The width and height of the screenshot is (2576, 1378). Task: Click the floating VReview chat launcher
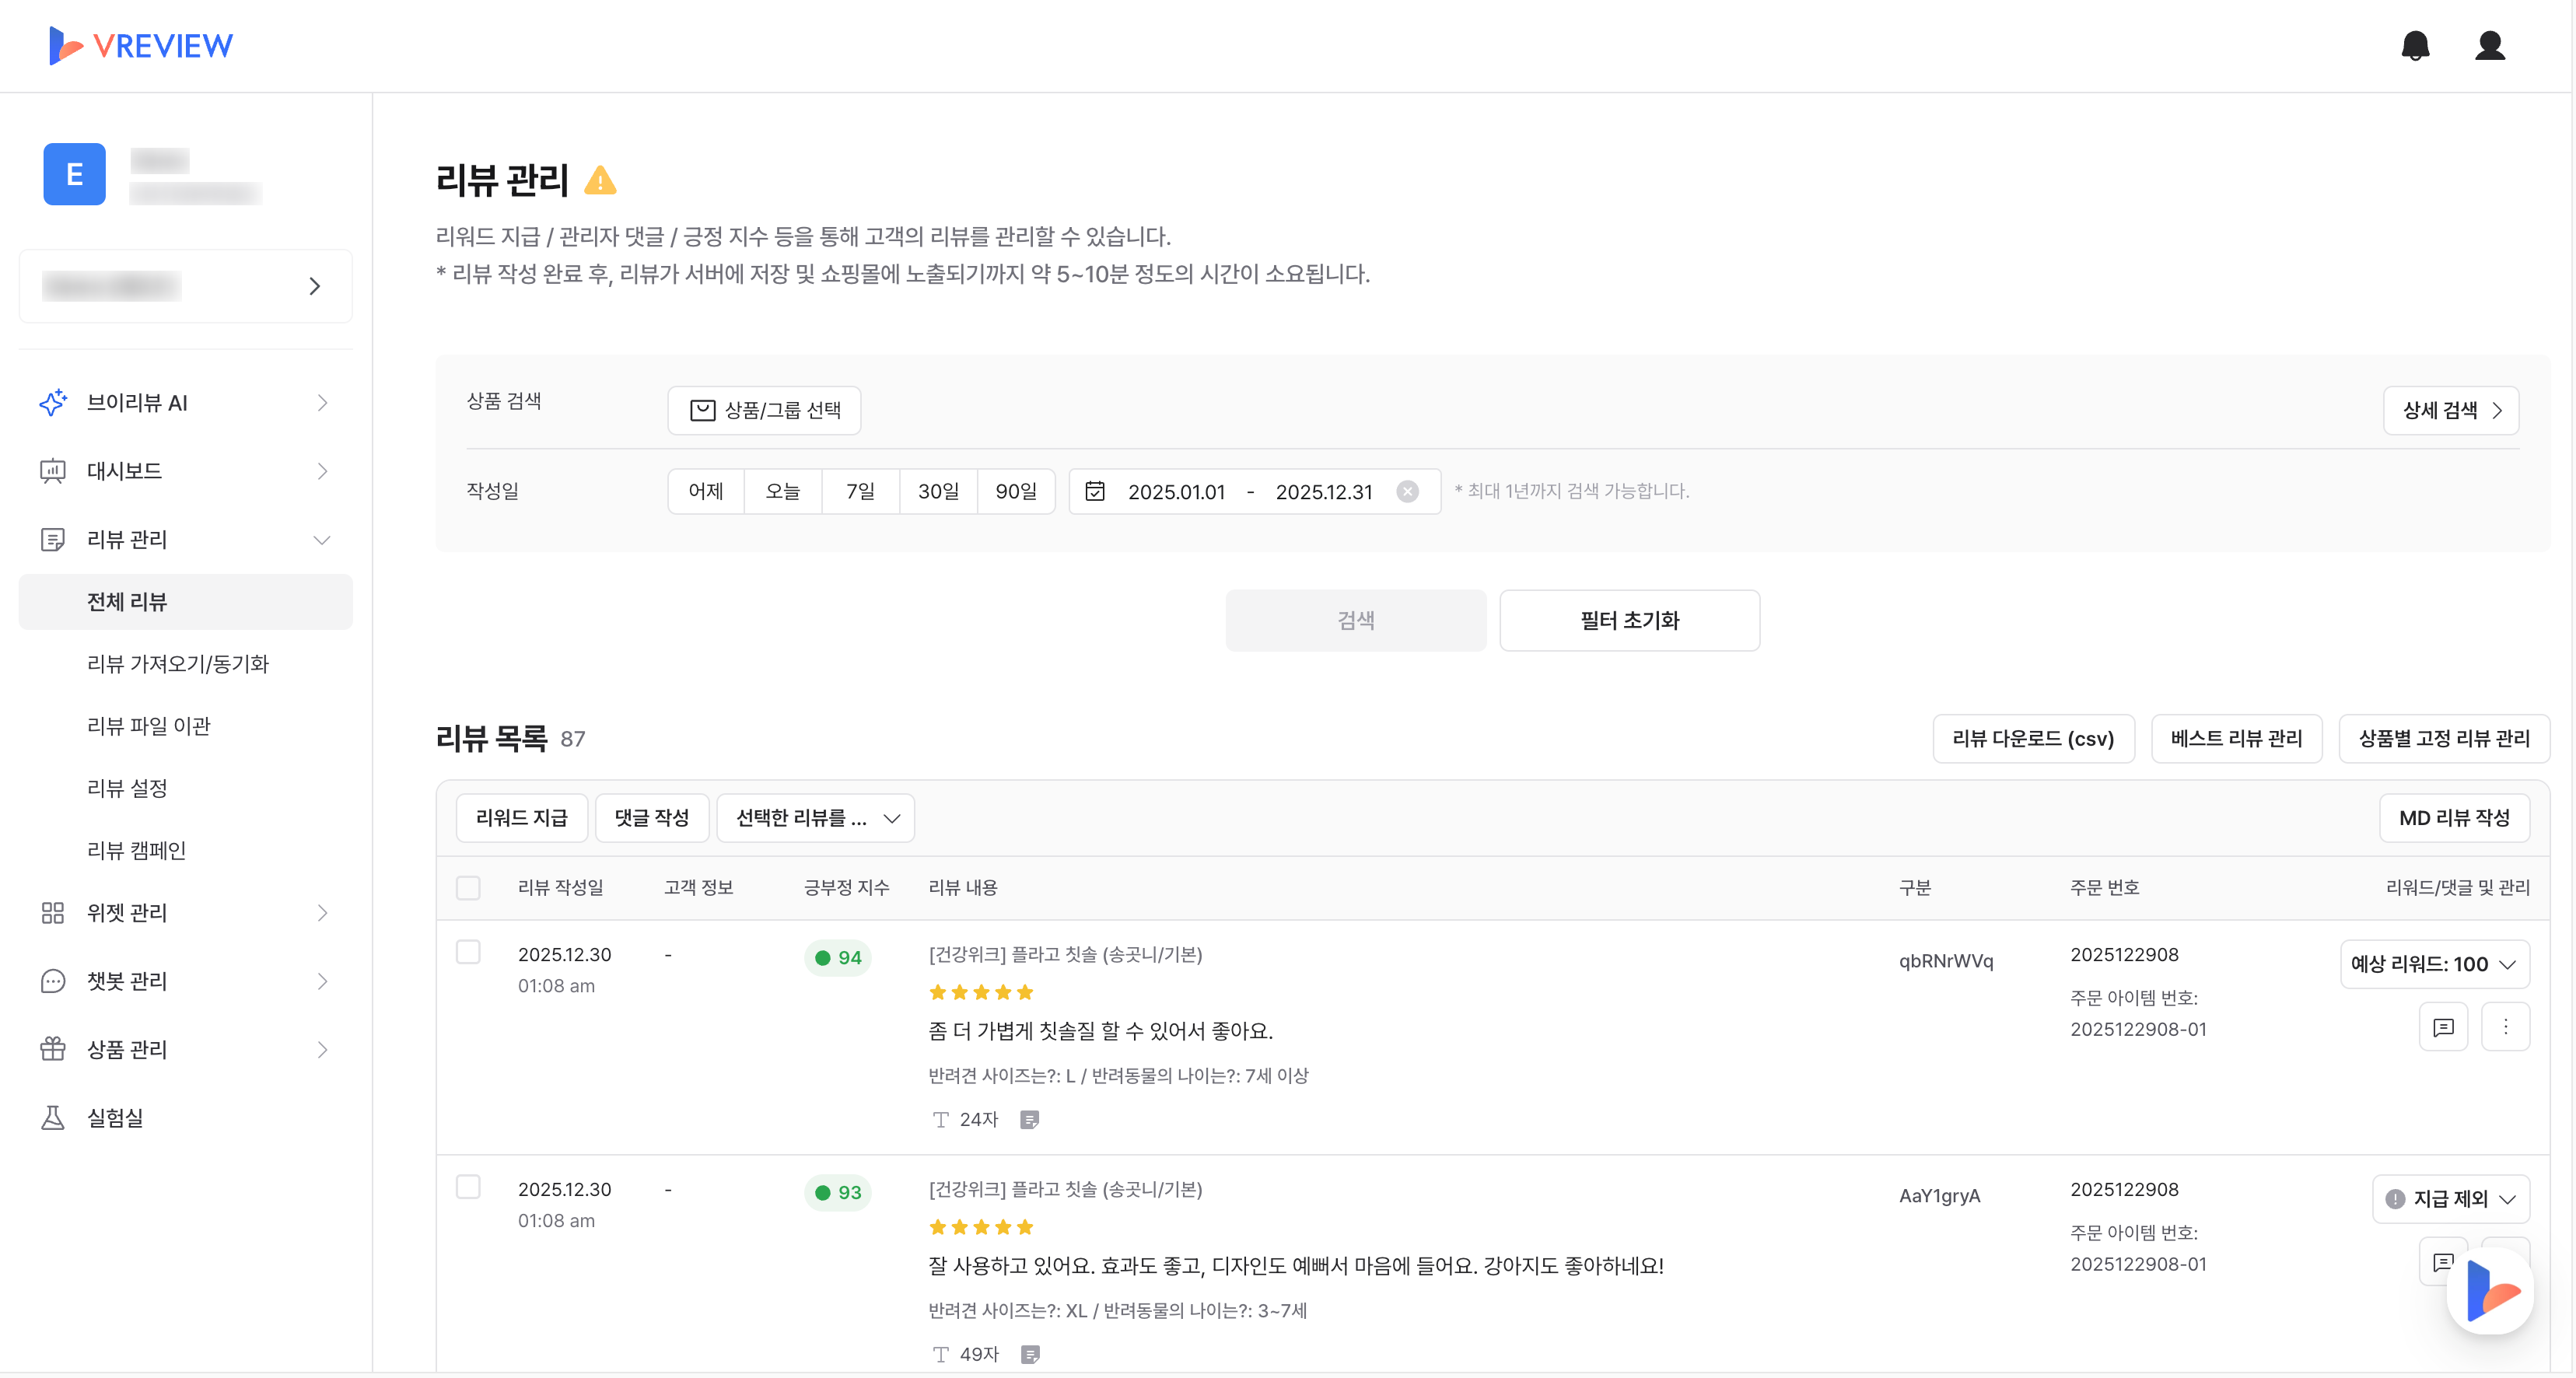pos(2489,1291)
